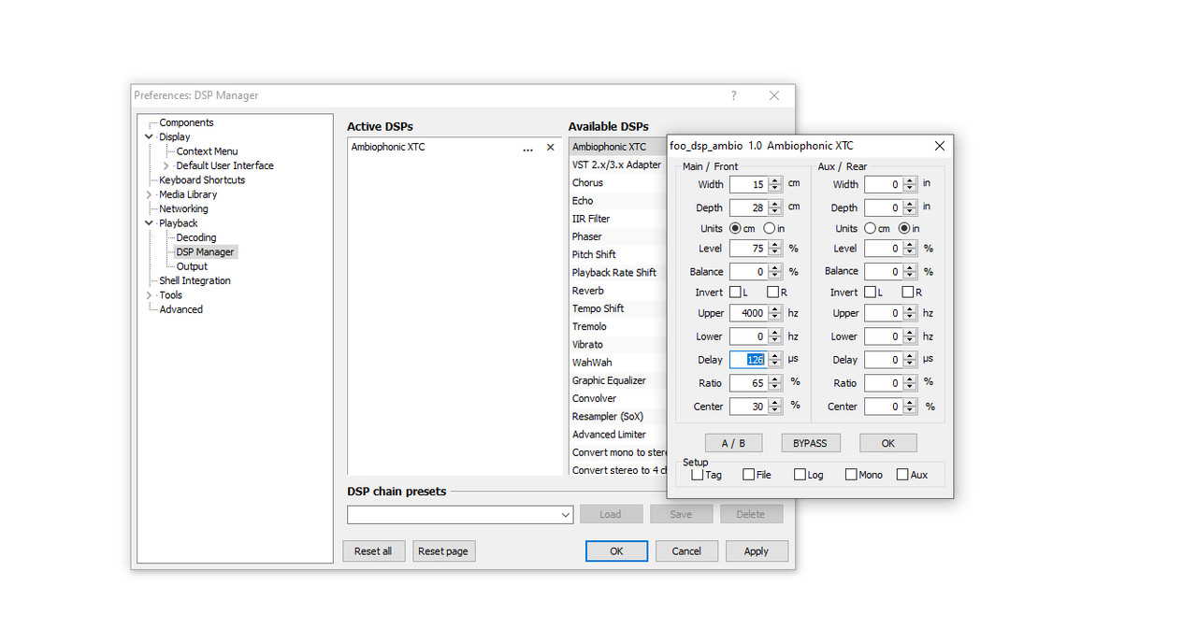This screenshot has height=643, width=1197.
Task: Toggle Invert R in Aux / Rear
Action: (x=907, y=293)
